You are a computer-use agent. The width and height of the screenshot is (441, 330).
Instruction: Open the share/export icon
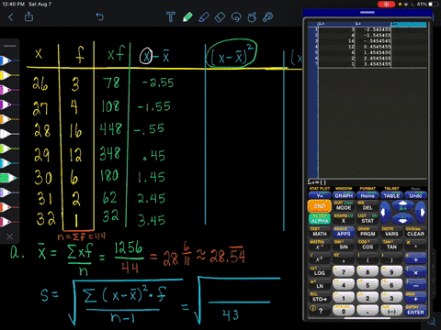[x=28, y=16]
